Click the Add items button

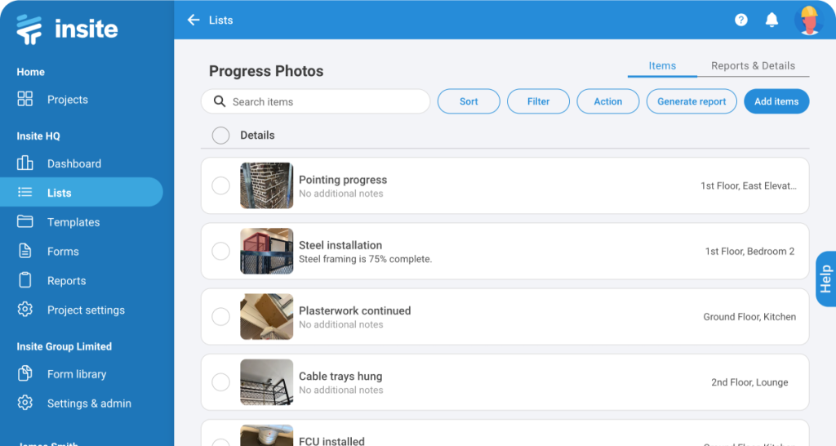click(x=776, y=101)
